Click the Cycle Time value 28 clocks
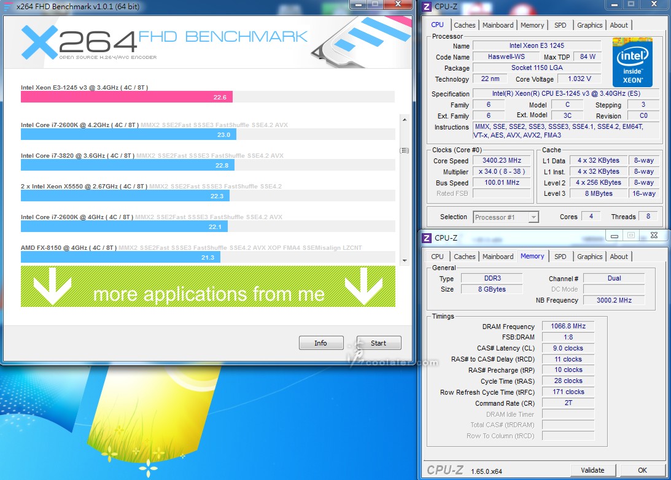 point(568,381)
